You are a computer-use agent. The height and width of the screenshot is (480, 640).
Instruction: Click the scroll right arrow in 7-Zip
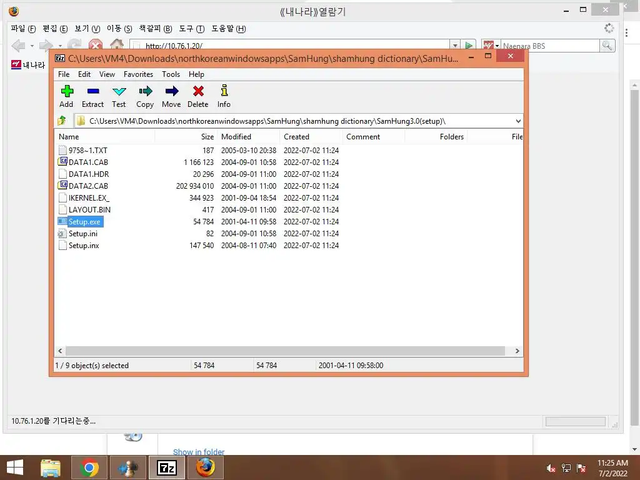click(517, 351)
